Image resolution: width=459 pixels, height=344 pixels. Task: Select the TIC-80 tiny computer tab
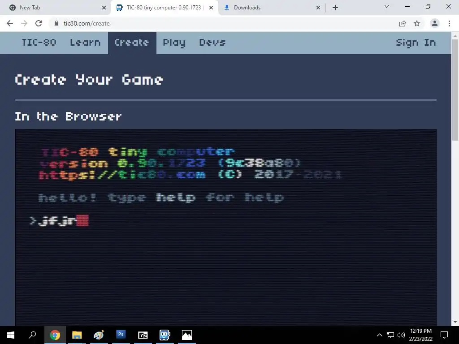pyautogui.click(x=165, y=8)
